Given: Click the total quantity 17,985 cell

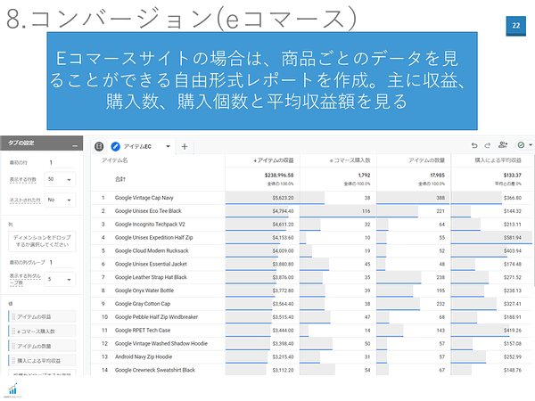Looking at the screenshot, I should [414, 179].
